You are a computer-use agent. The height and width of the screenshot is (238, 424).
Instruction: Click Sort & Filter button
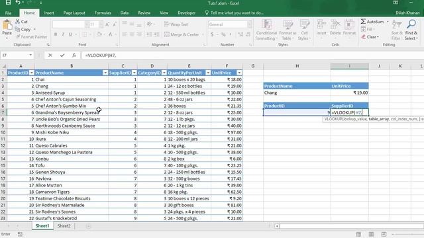397,30
